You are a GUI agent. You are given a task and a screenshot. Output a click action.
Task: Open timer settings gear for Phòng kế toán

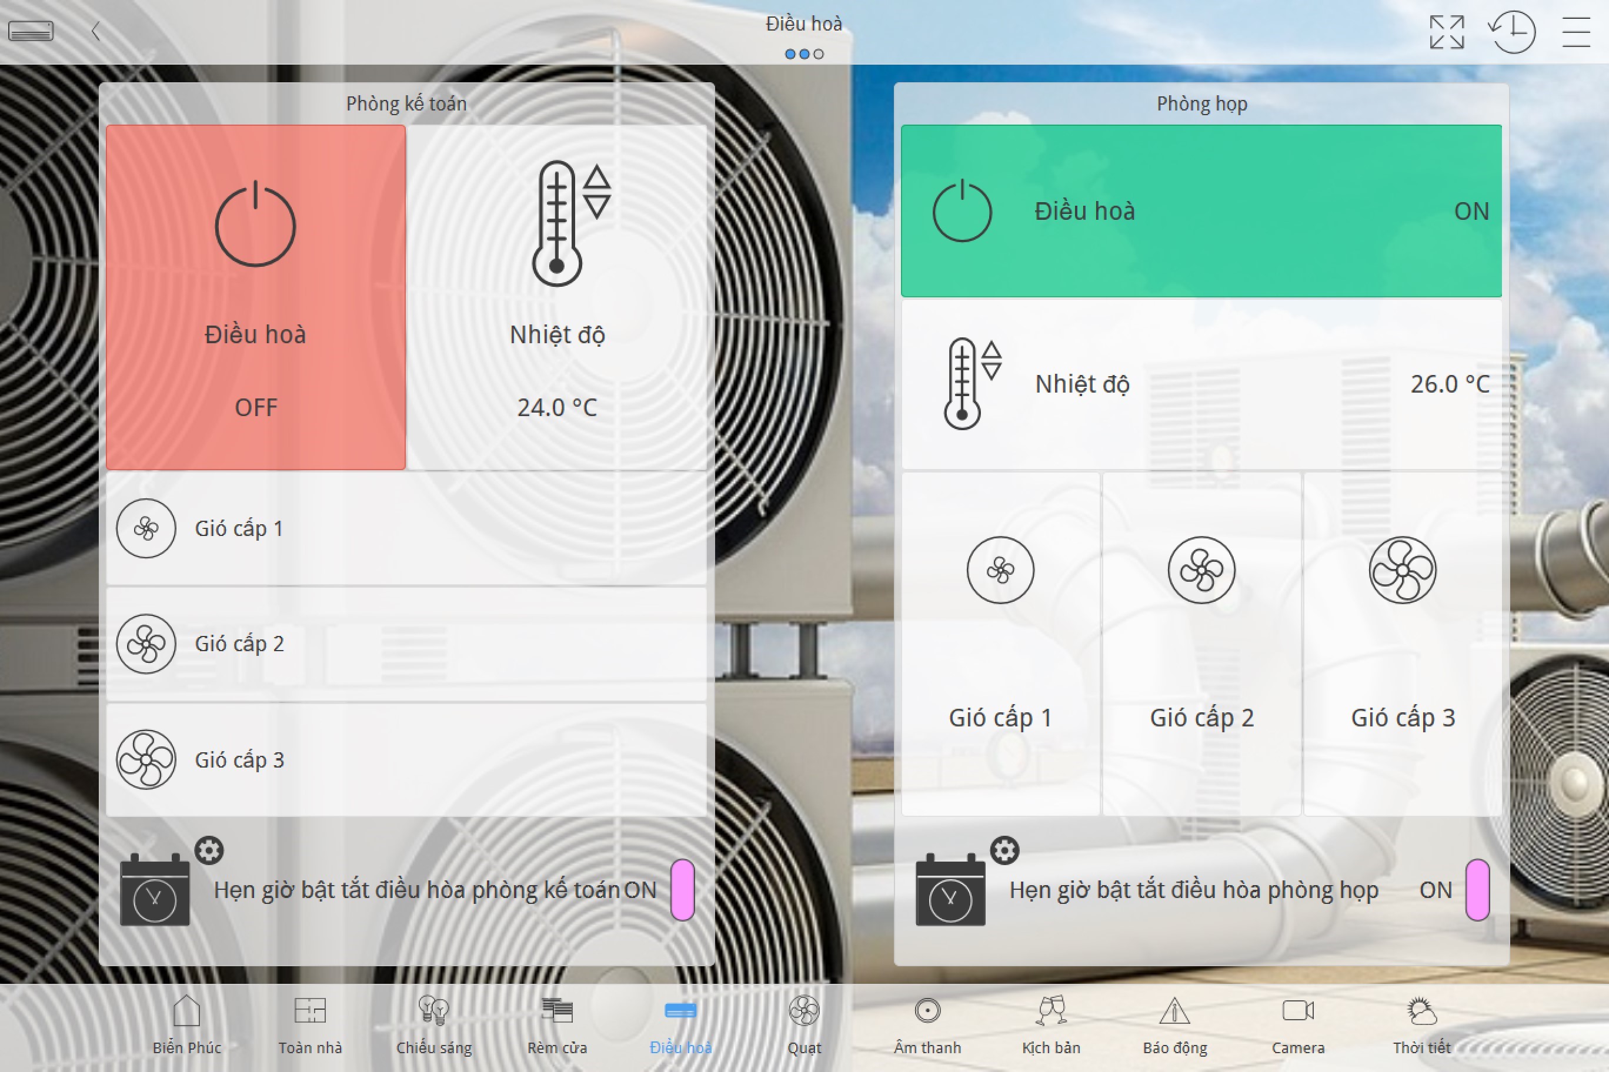tap(209, 850)
